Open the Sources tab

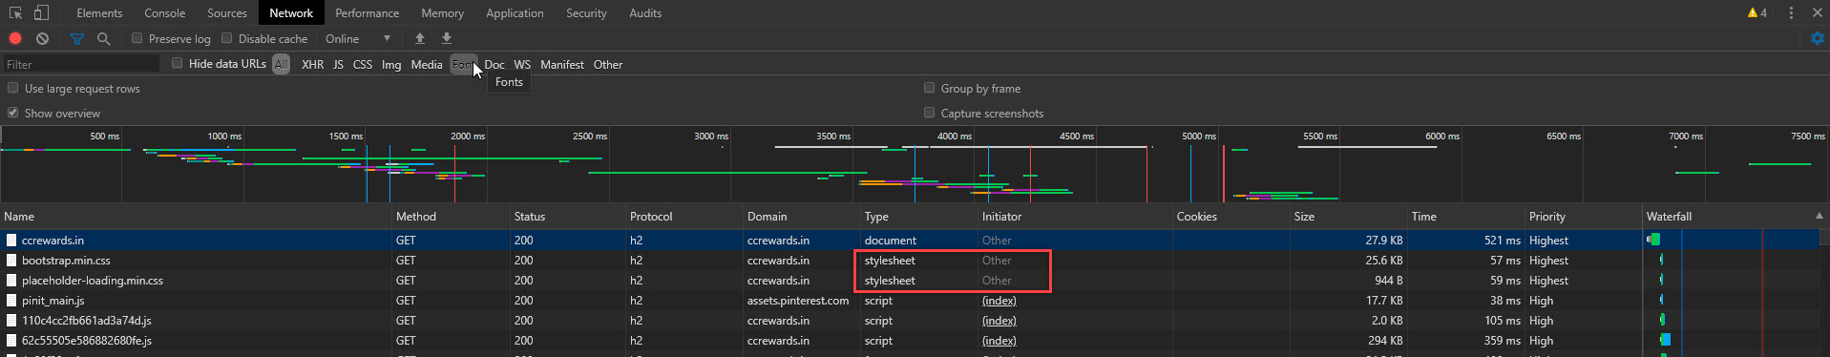click(x=227, y=13)
